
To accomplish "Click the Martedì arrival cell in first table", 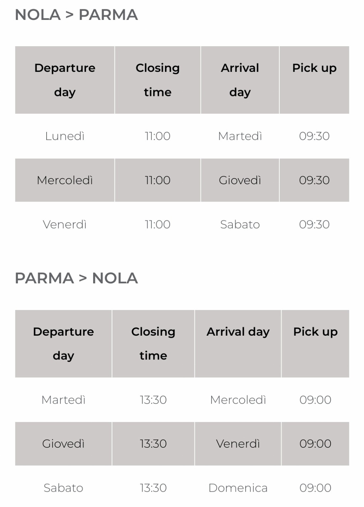I will [240, 136].
